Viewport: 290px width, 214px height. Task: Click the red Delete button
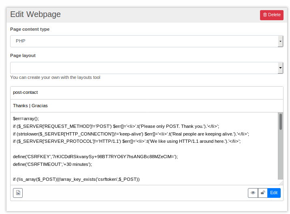click(271, 15)
